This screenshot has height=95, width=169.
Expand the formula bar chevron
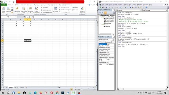(96, 17)
